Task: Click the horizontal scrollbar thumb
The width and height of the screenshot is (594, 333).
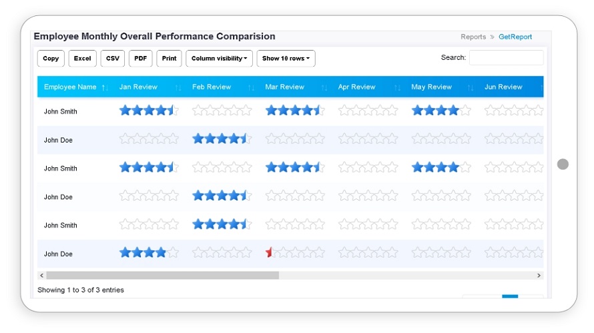Action: click(163, 276)
